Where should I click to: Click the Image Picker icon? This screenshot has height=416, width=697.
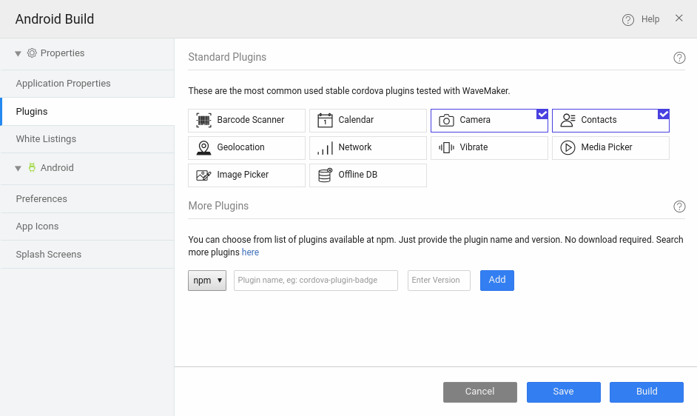[x=203, y=175]
